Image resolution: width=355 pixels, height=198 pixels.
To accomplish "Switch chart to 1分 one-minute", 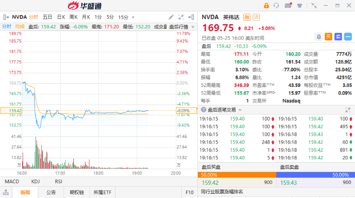I will [98, 17].
